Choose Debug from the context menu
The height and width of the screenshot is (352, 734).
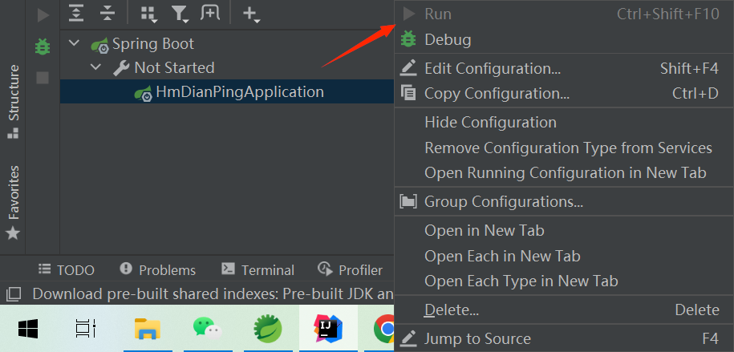tap(564, 40)
